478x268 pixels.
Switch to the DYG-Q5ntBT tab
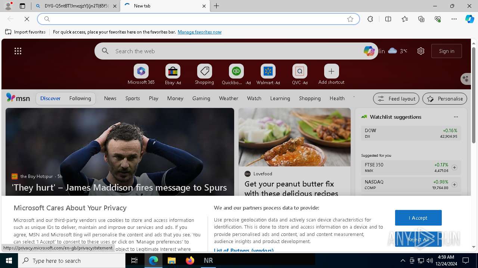click(x=75, y=6)
